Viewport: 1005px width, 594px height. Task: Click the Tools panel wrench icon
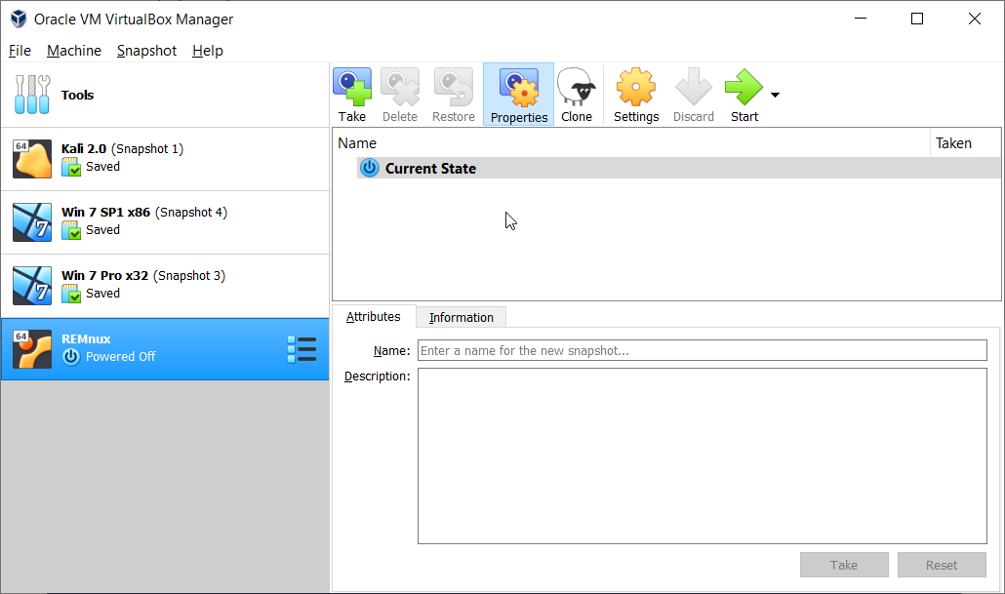[x=32, y=95]
